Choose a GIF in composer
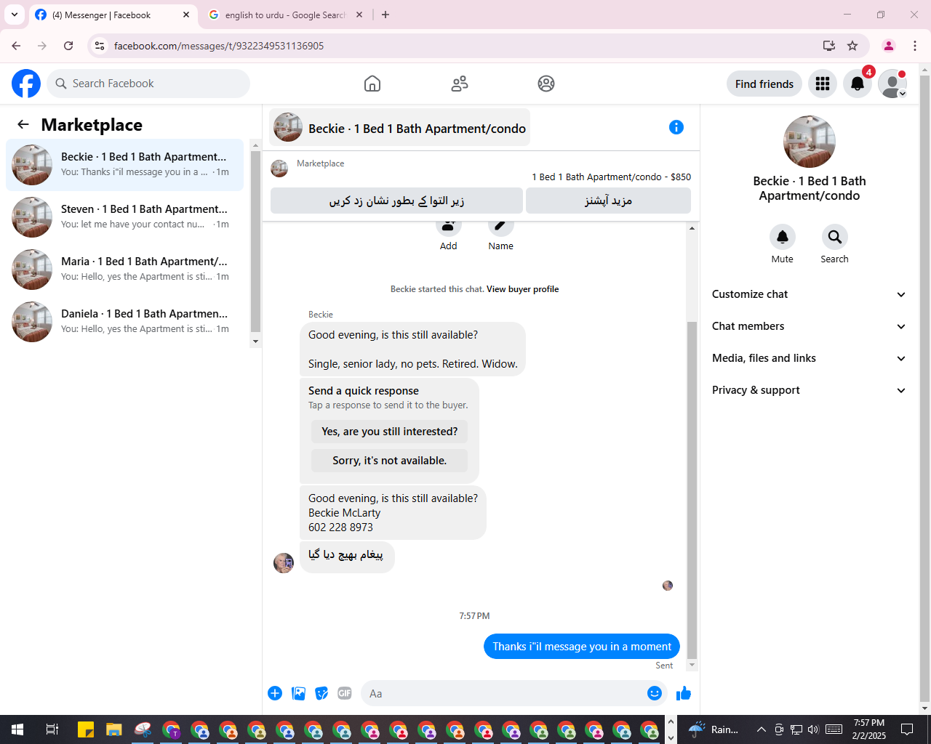The height and width of the screenshot is (744, 931). (345, 693)
